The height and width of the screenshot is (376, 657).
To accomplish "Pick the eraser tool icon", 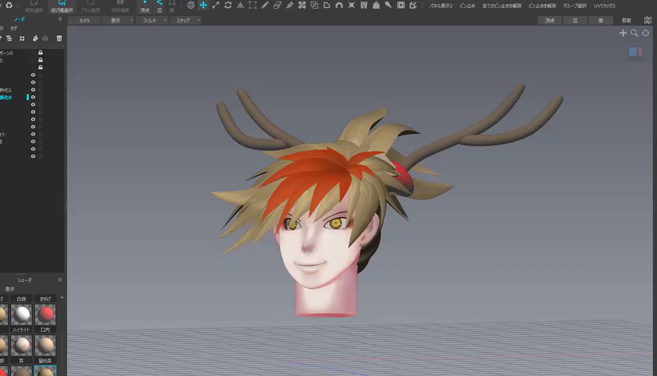I will click(277, 5).
